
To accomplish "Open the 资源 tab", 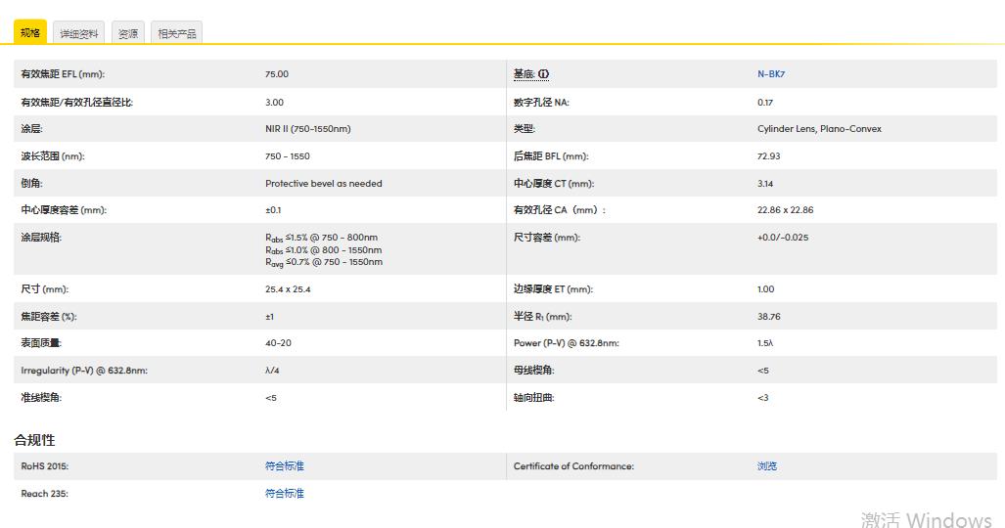I will tap(128, 33).
